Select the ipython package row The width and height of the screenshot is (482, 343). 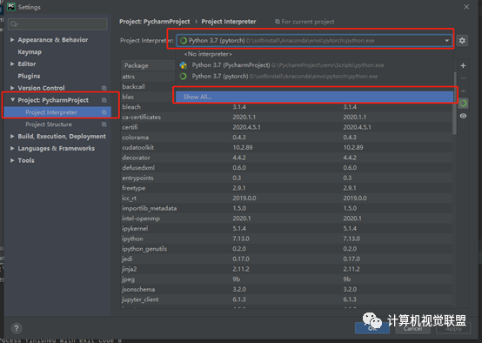[x=286, y=239]
